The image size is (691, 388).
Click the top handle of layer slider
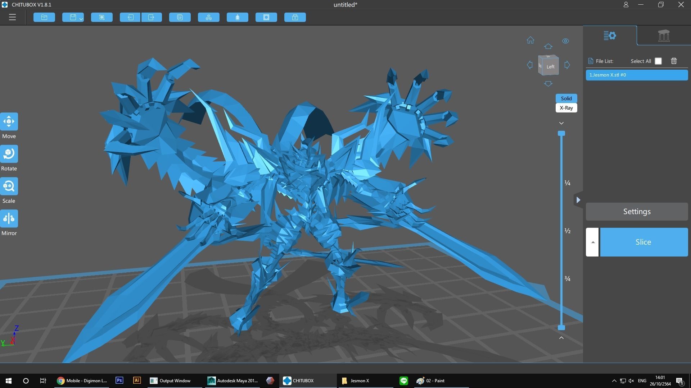click(x=561, y=133)
